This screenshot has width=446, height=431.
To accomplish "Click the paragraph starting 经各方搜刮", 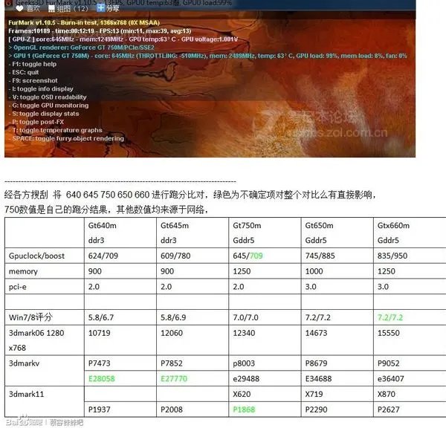I will tap(190, 202).
